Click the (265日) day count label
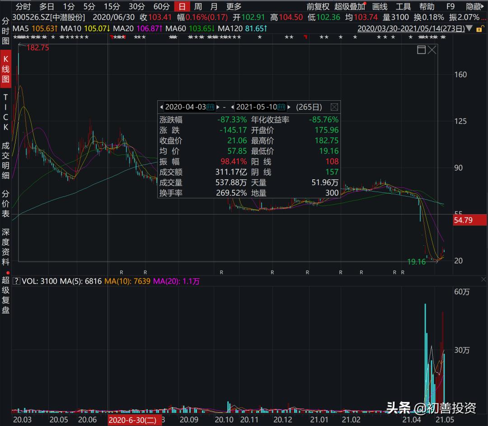This screenshot has height=426, width=488. [309, 107]
